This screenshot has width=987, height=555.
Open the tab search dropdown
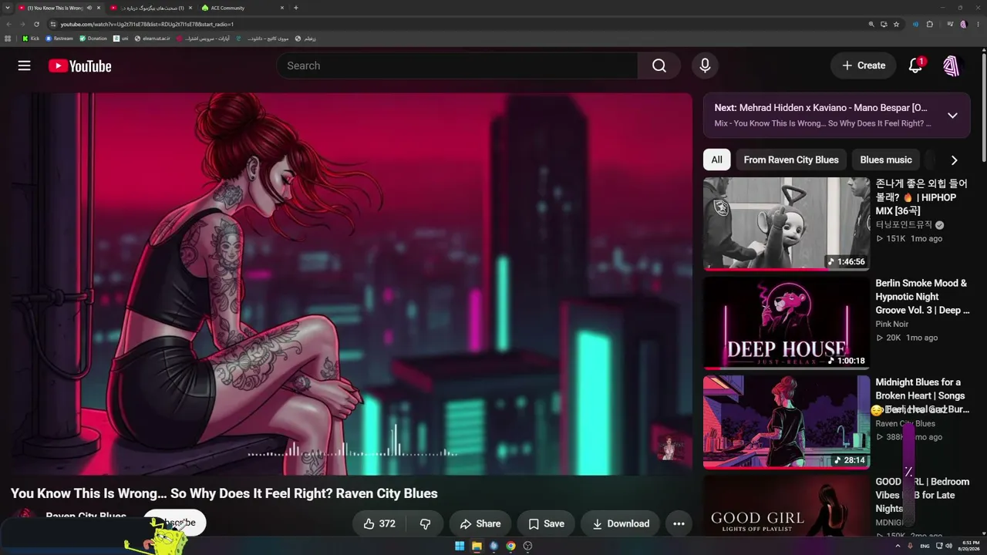8,8
